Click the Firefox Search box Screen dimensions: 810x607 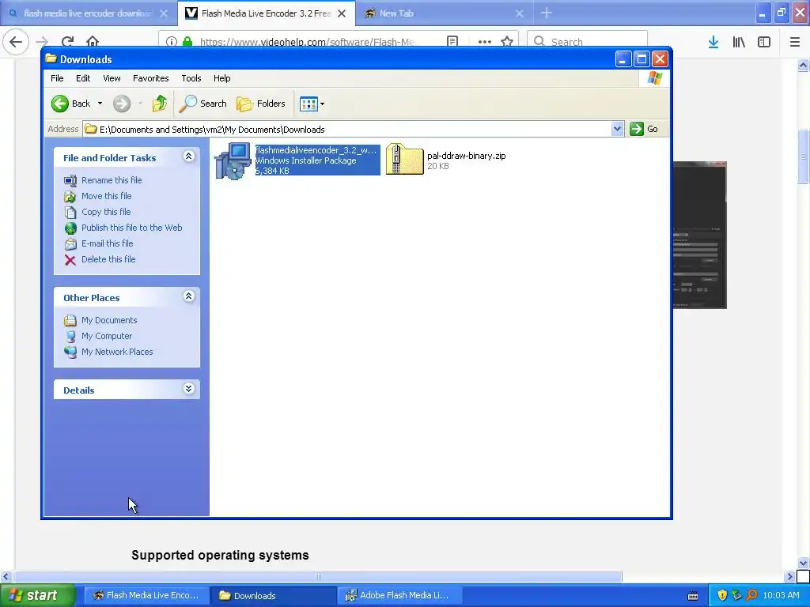588,42
